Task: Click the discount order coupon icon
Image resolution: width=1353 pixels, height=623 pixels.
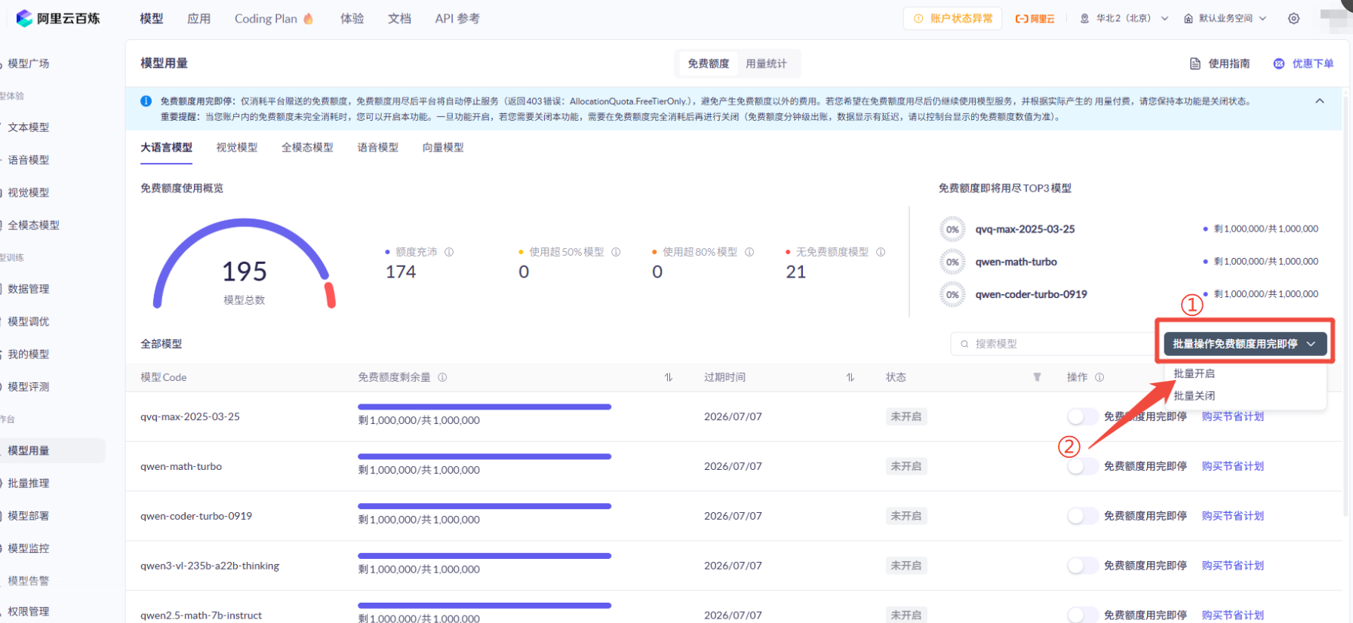Action: 1279,63
